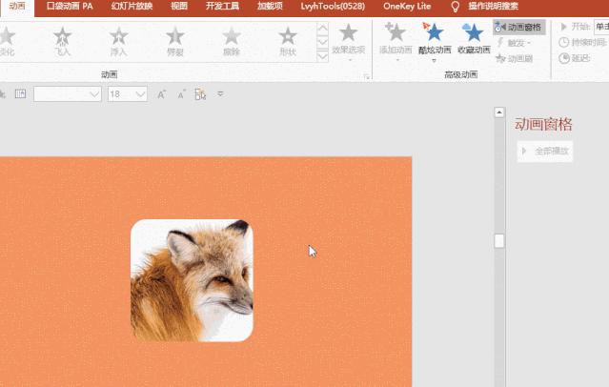Open the OneKey Lite tab
Screen dimensions: 609x387
click(x=407, y=6)
